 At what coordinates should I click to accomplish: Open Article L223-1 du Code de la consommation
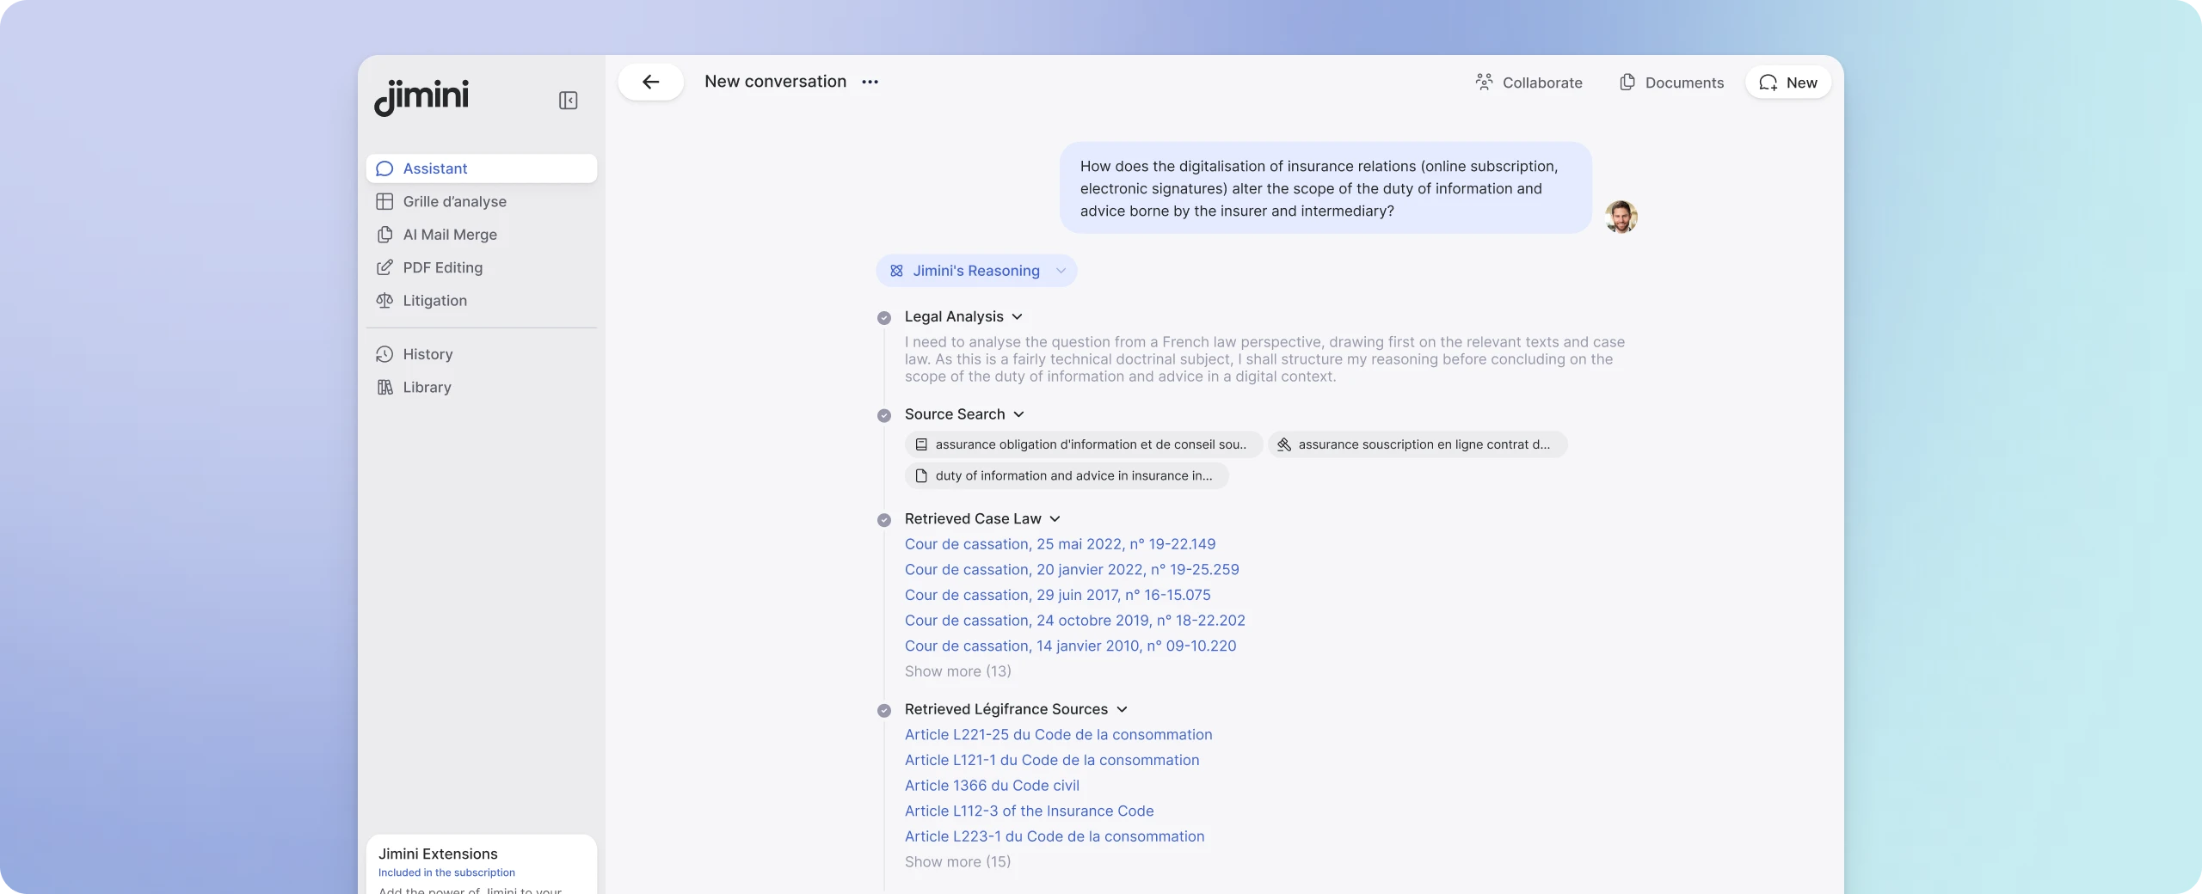[1054, 836]
